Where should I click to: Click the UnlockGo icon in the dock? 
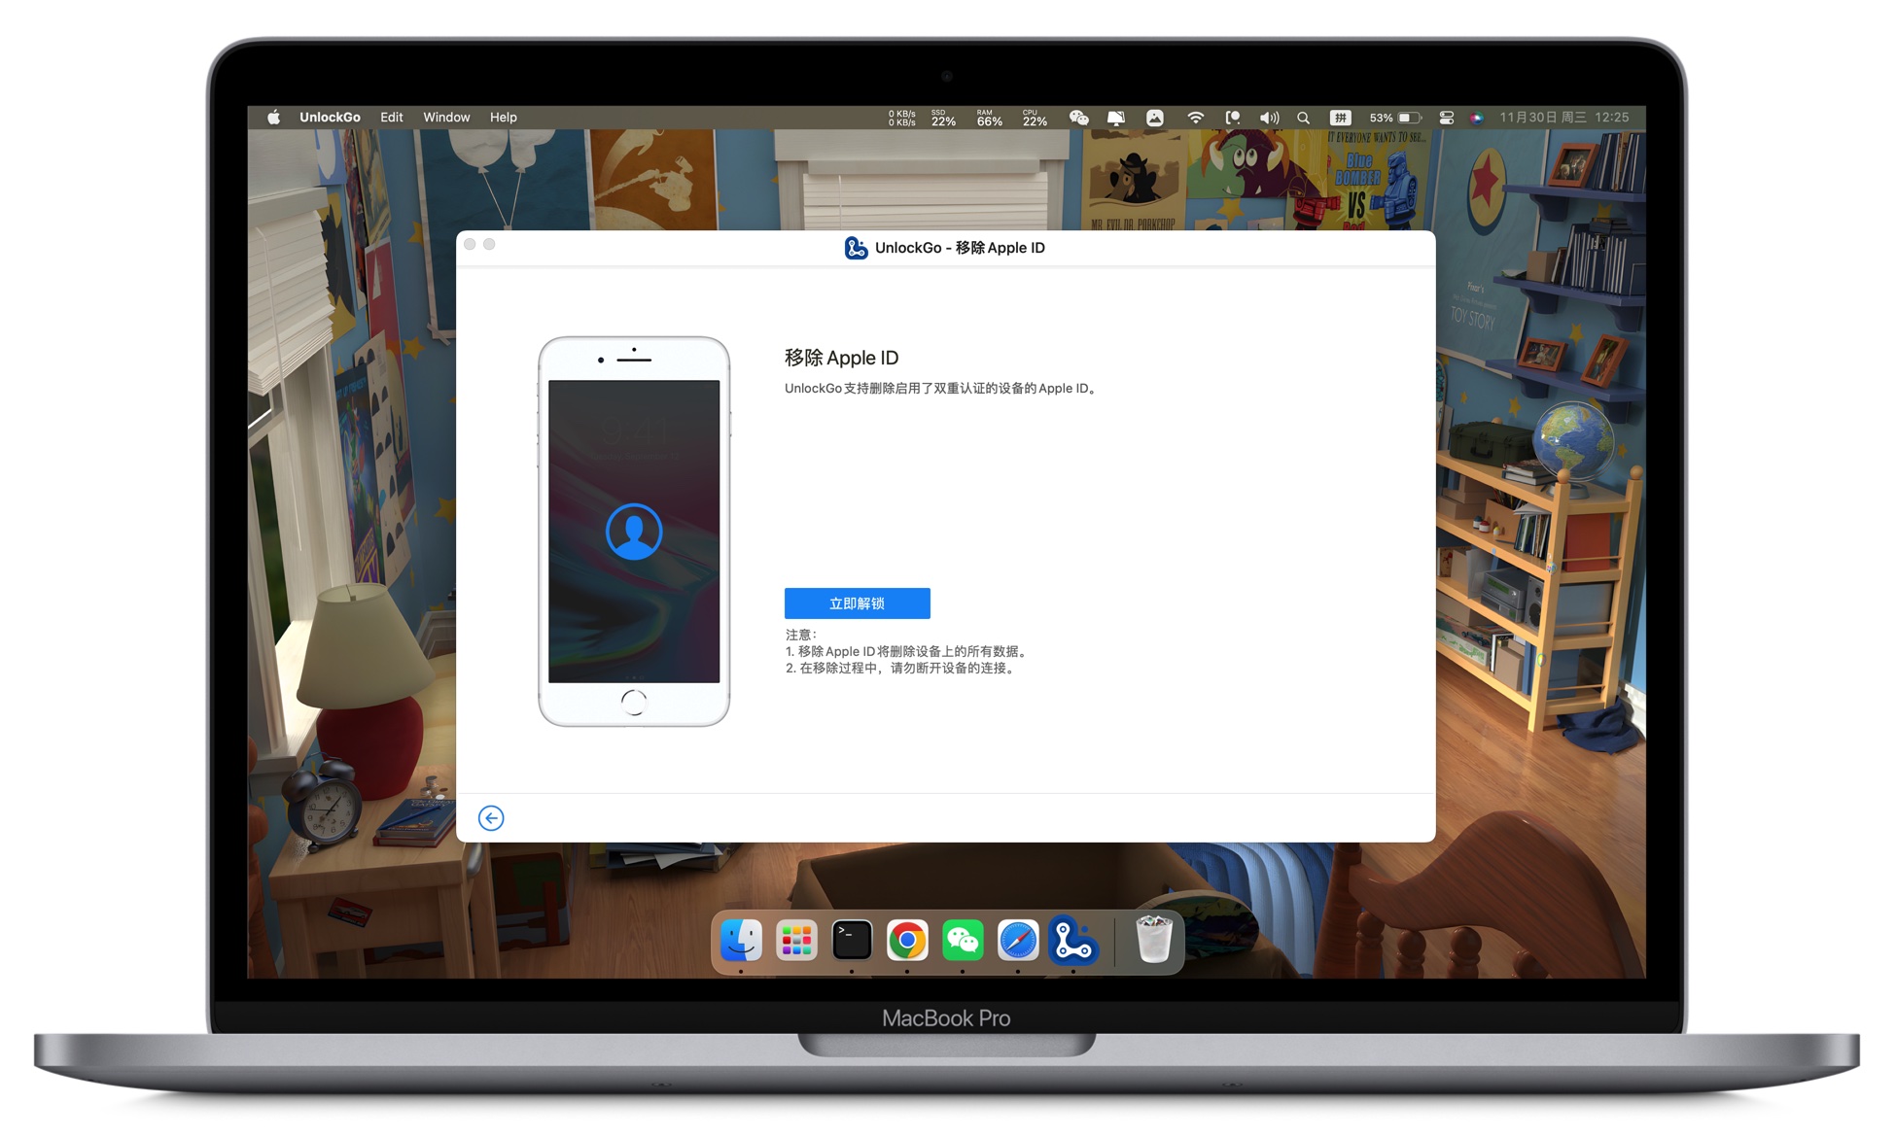tap(1073, 941)
